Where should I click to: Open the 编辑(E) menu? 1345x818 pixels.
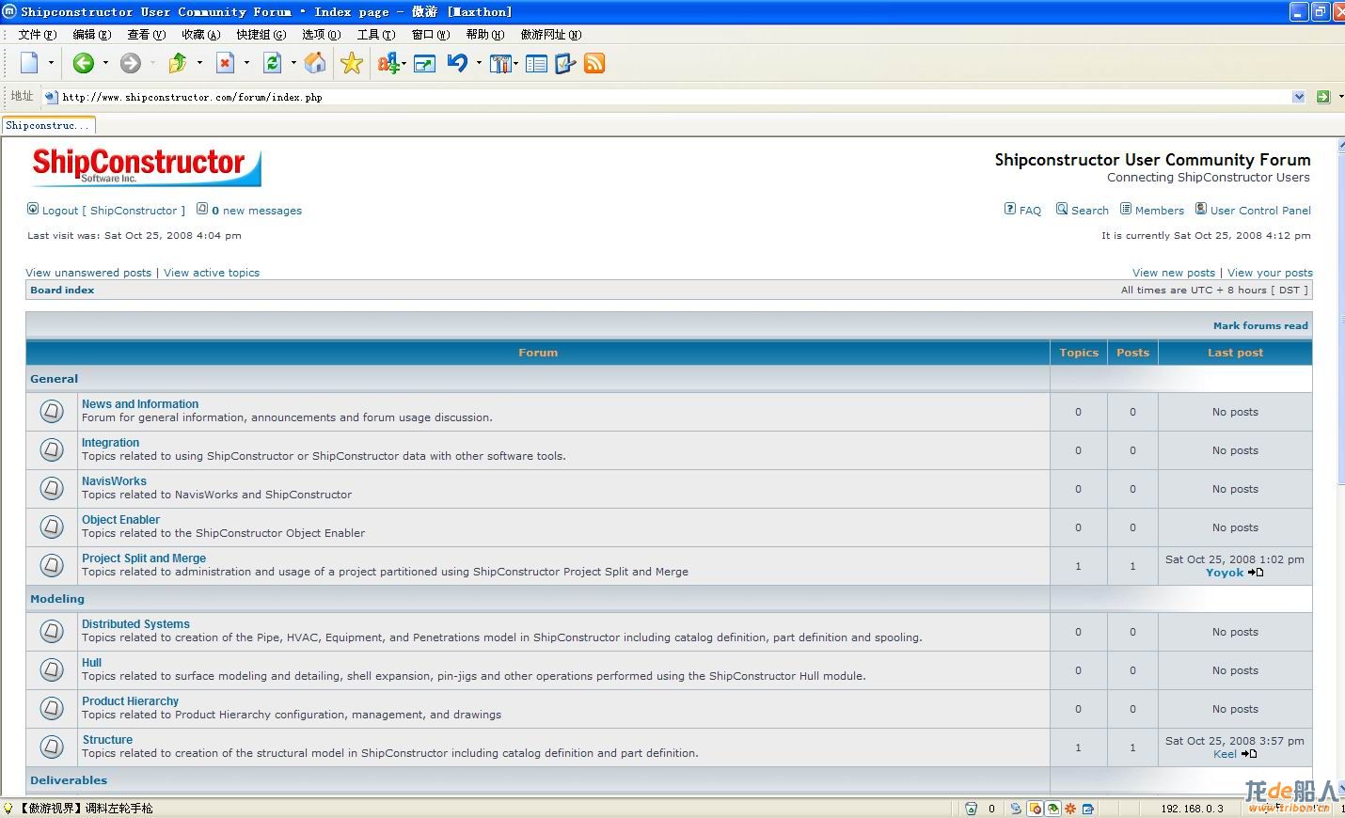point(92,35)
